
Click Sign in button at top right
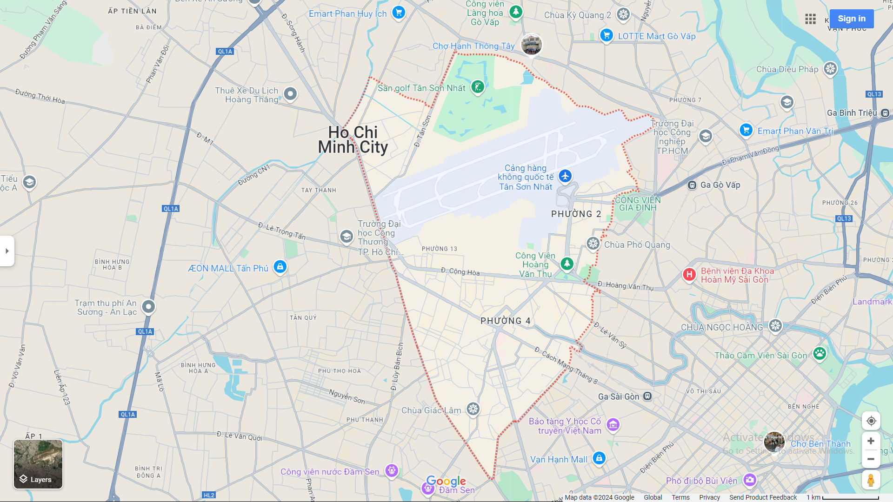click(852, 19)
